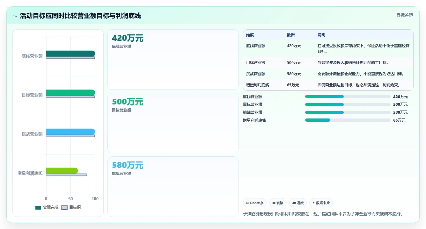Click the 增量利润底线 progress bar
This screenshot has width=426, height=229.
pyautogui.click(x=348, y=120)
